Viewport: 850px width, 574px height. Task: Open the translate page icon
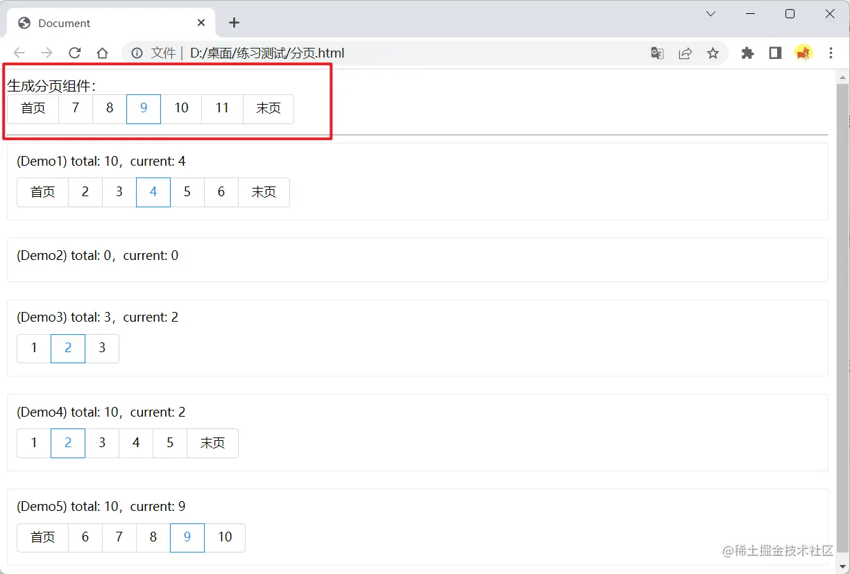pos(657,53)
